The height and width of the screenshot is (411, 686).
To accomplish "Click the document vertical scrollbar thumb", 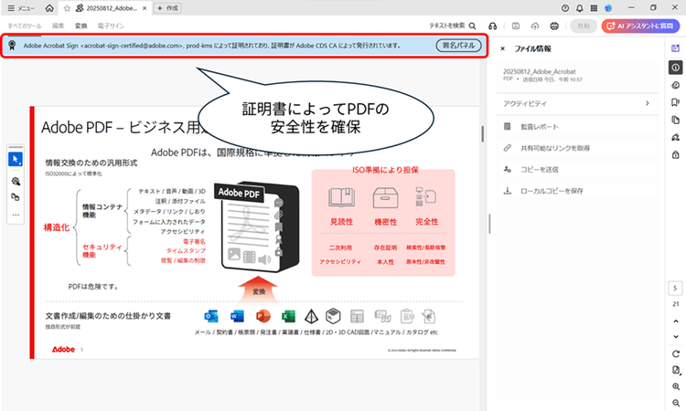I will (x=483, y=133).
